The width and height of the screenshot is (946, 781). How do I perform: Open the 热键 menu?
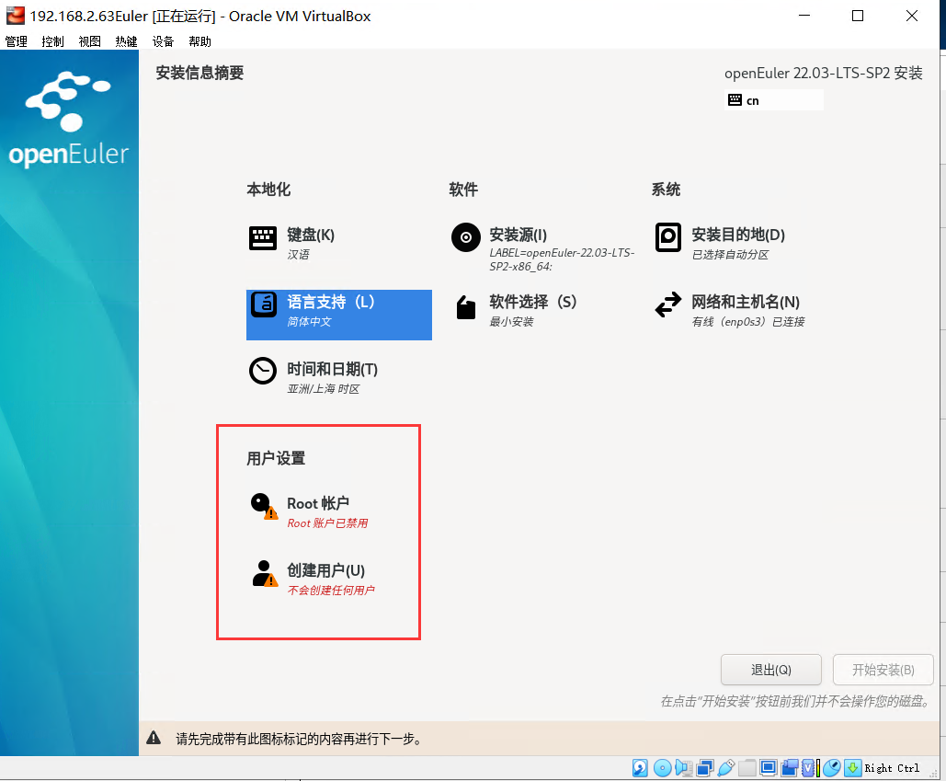(126, 41)
